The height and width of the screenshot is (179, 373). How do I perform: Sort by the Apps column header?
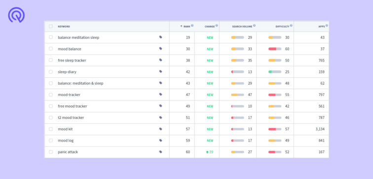(x=321, y=27)
